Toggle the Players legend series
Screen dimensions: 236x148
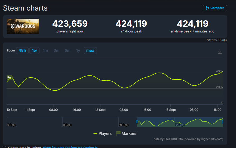[x=102, y=133]
